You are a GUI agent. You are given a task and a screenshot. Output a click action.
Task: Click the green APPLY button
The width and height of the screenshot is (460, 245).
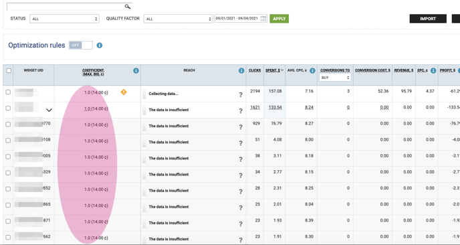tap(279, 19)
